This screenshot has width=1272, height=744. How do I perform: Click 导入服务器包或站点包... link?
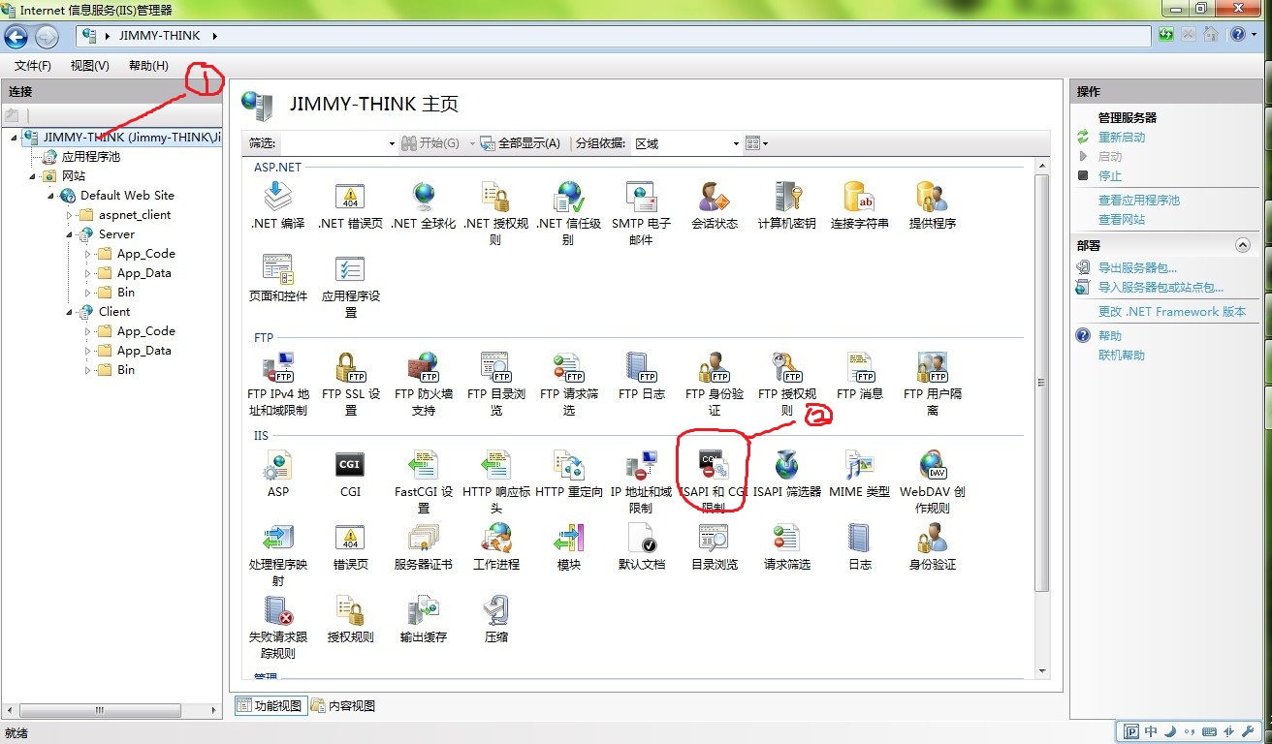pos(1161,288)
